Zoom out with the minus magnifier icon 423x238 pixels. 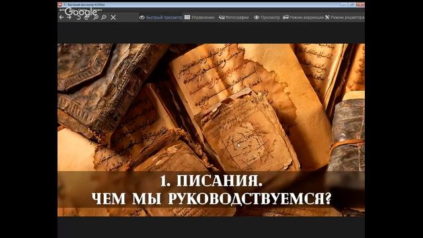[104, 17]
